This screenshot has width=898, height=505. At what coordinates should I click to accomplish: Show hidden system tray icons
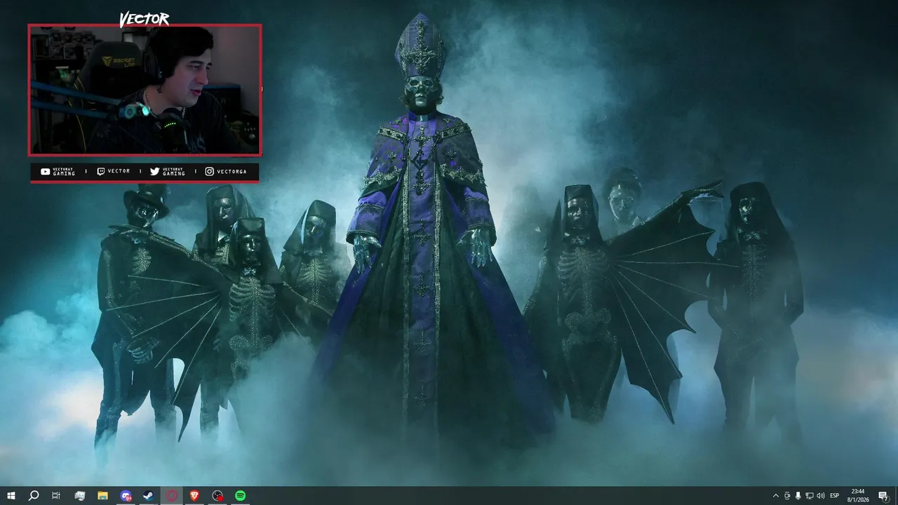pos(775,496)
